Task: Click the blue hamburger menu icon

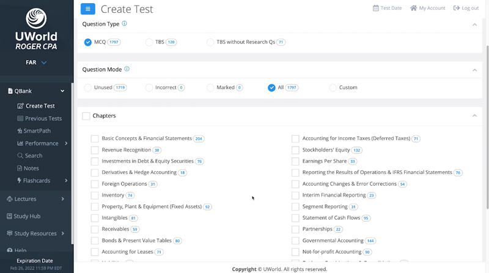Action: pos(88,9)
